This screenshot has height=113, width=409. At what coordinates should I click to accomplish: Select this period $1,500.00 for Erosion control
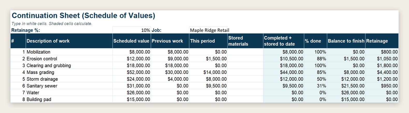pos(208,59)
